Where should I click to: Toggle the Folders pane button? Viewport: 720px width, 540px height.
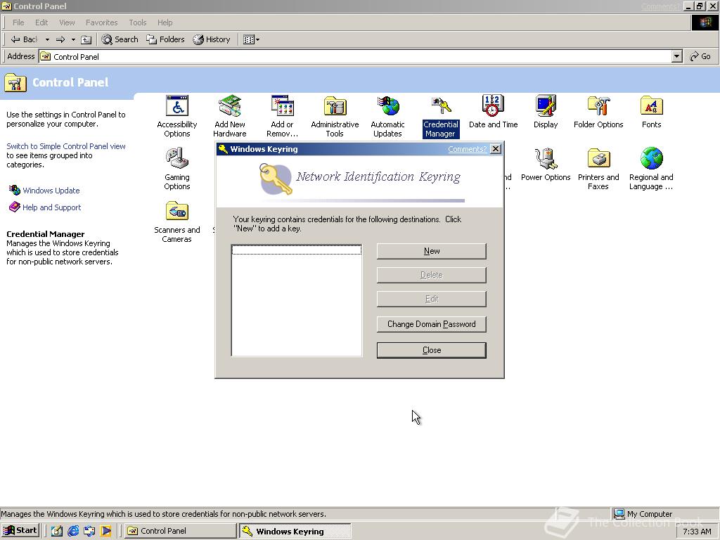[x=165, y=39]
